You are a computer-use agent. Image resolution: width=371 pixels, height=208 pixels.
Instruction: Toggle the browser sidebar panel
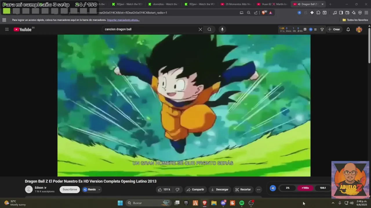pos(341,12)
